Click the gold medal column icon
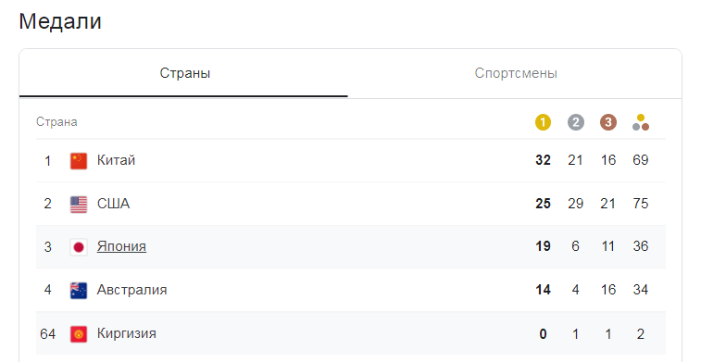This screenshot has width=701, height=362. pos(543,122)
